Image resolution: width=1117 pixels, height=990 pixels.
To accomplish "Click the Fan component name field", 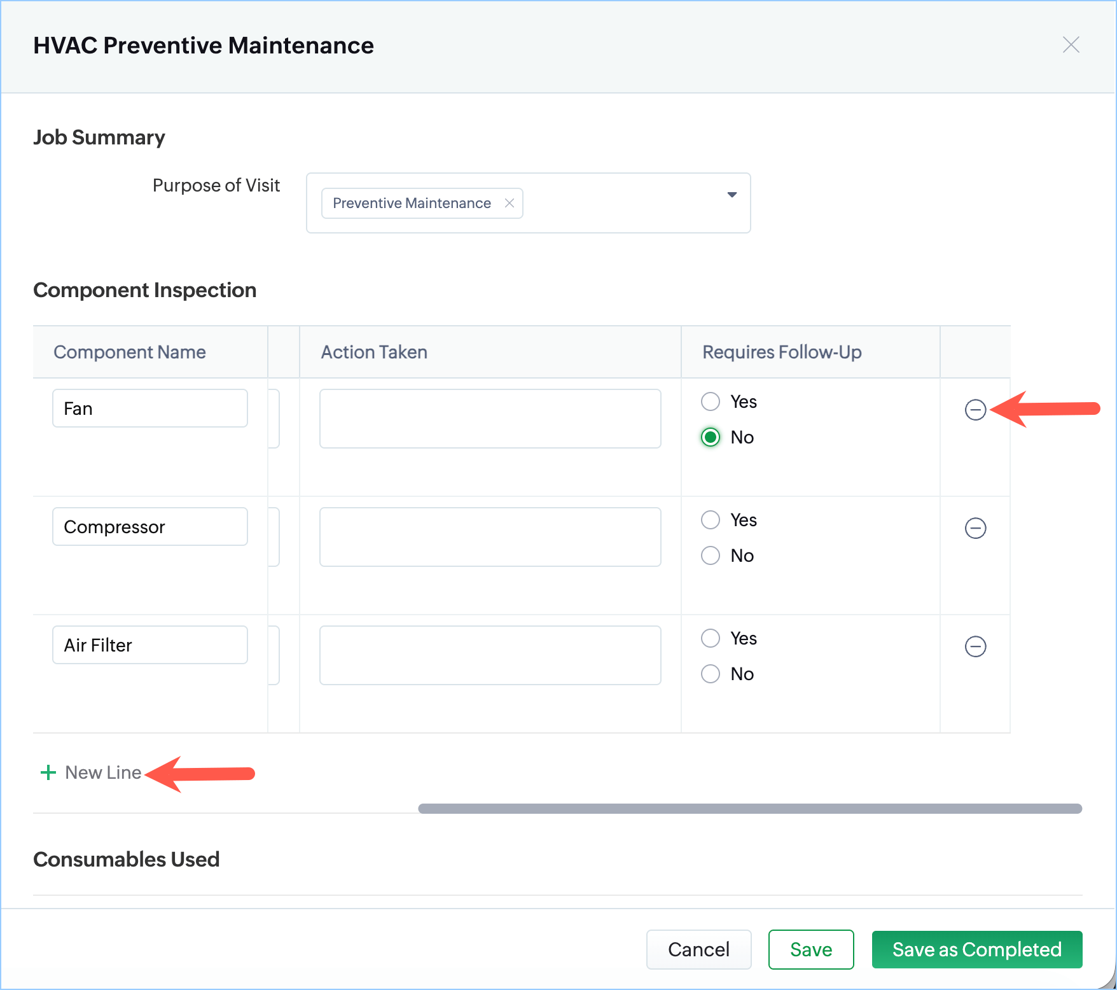I will point(150,408).
